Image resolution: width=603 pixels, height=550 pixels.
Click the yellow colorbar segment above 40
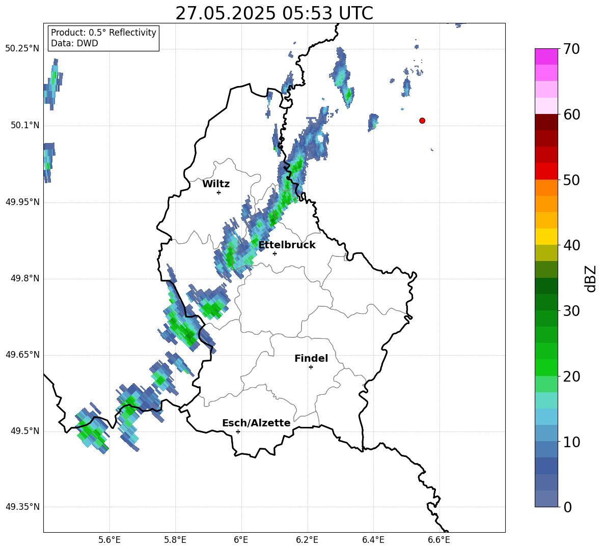point(546,237)
